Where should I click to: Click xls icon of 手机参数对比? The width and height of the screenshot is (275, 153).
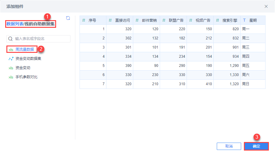[x=11, y=77]
